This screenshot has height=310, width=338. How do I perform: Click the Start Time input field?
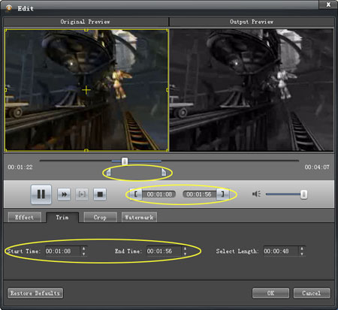(x=62, y=251)
